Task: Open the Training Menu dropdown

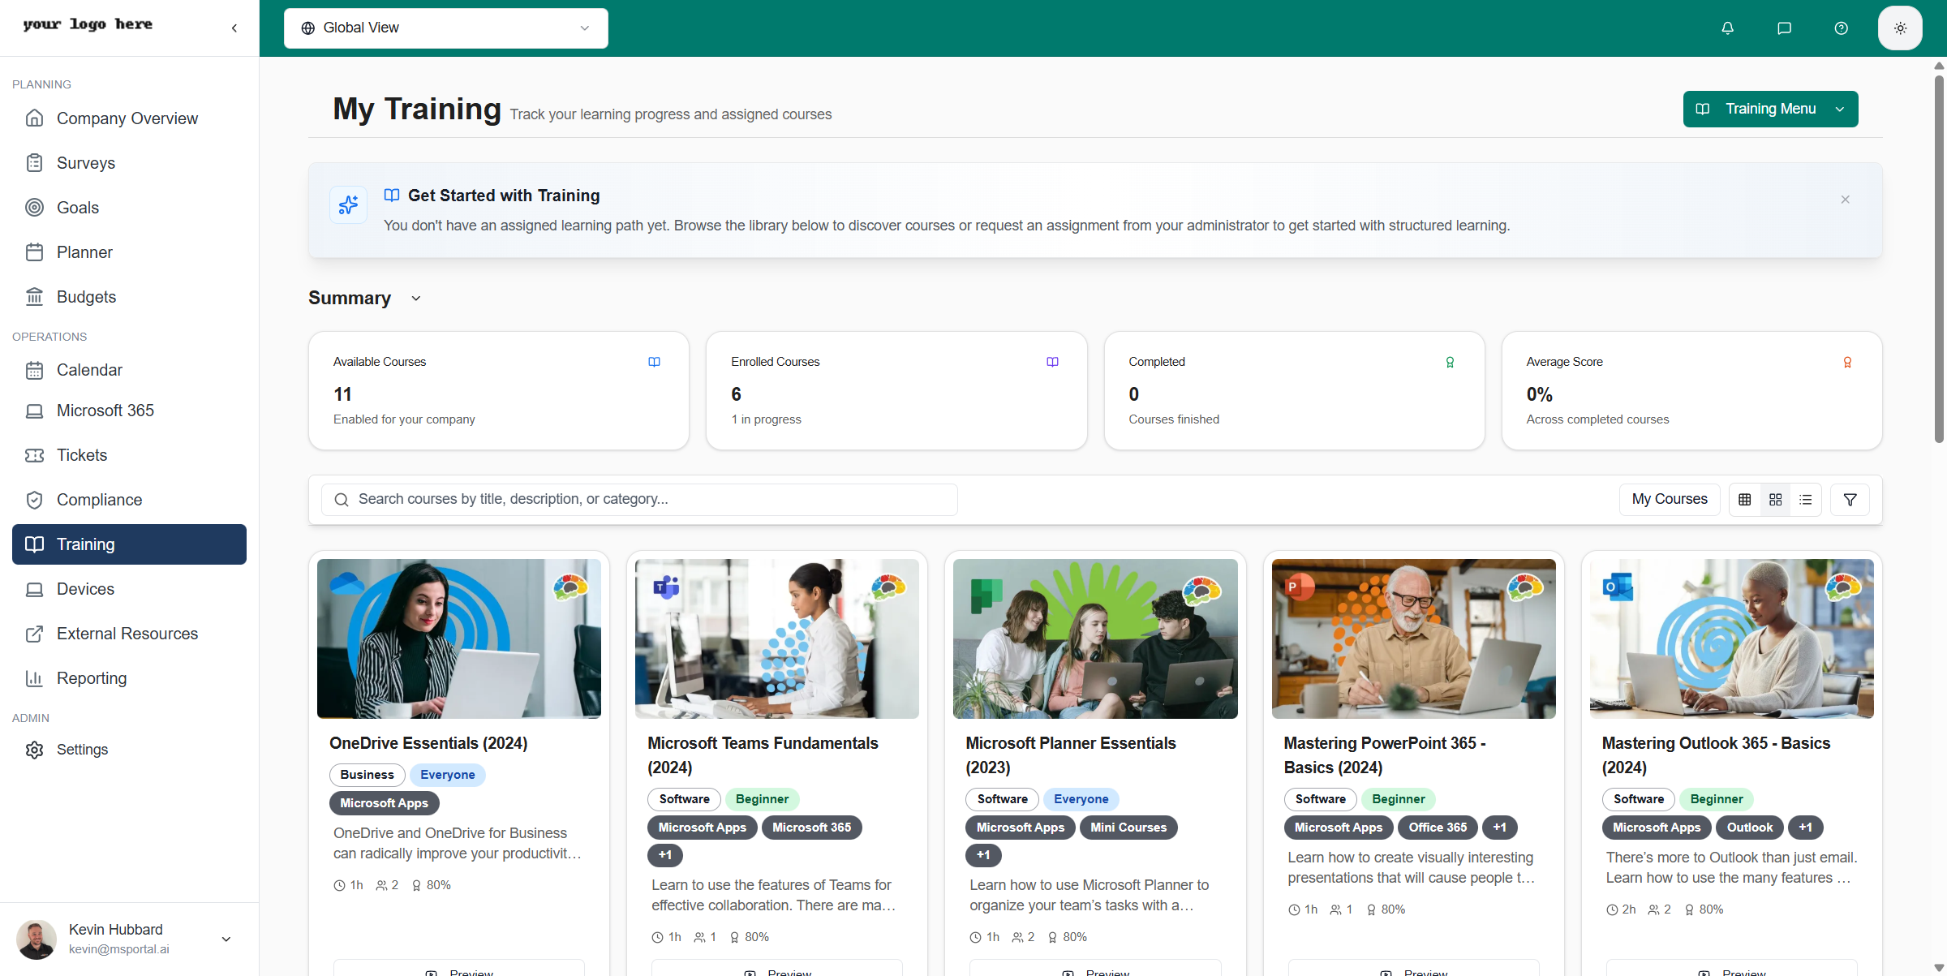Action: [x=1770, y=109]
